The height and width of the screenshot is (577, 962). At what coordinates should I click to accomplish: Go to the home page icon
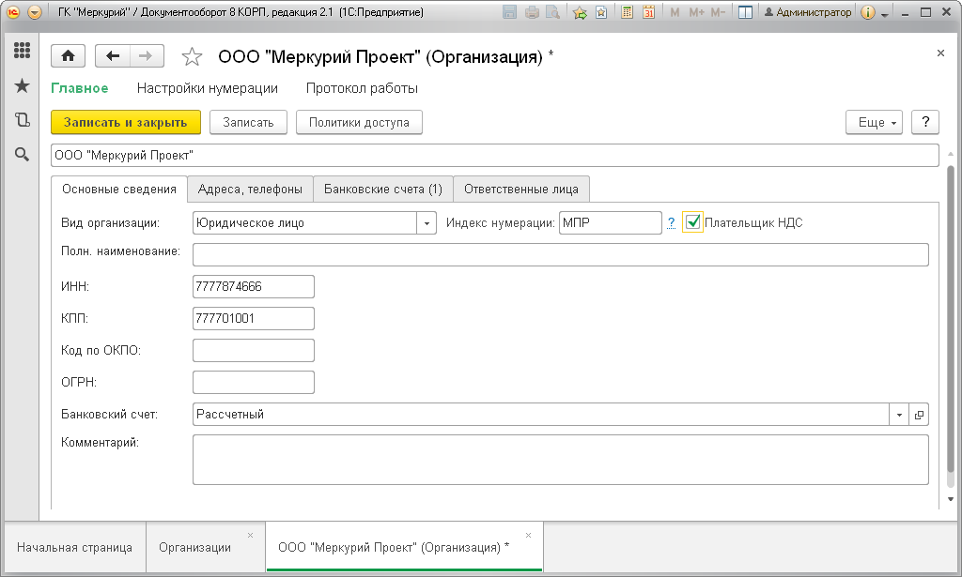[68, 56]
